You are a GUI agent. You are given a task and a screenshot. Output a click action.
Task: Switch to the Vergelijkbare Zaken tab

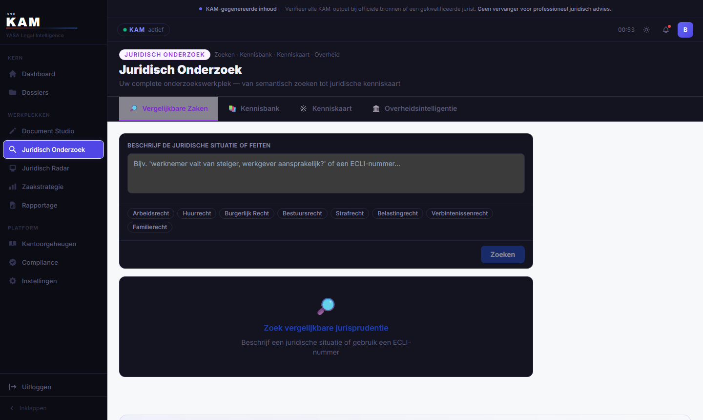tap(168, 108)
